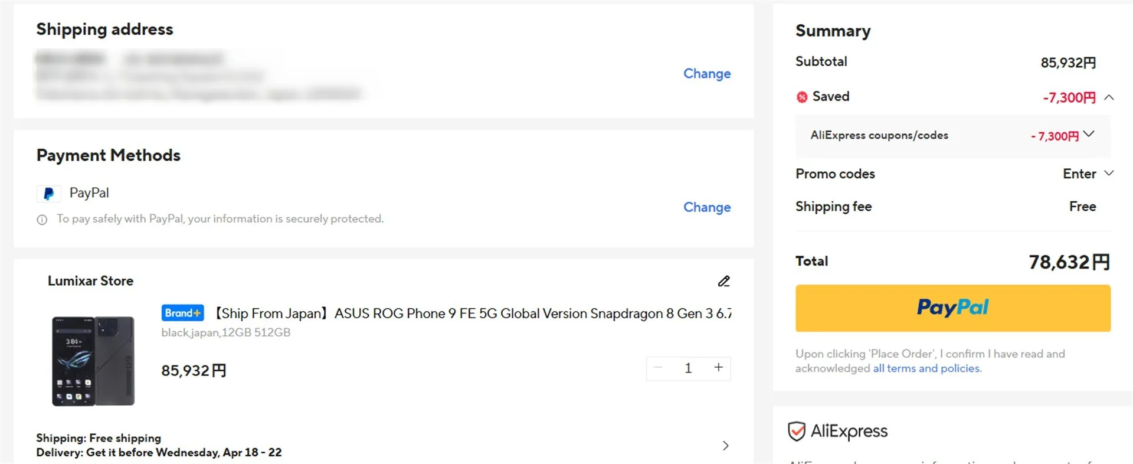The width and height of the screenshot is (1133, 464).
Task: Change the payment method
Action: pyautogui.click(x=706, y=207)
